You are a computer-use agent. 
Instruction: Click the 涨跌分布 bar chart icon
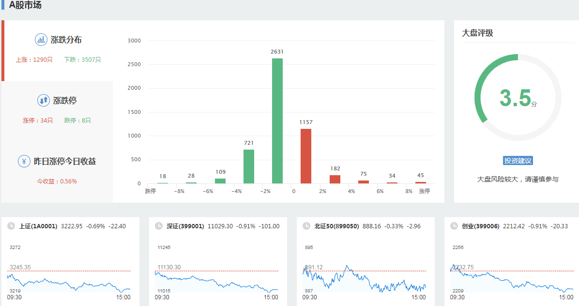point(41,40)
